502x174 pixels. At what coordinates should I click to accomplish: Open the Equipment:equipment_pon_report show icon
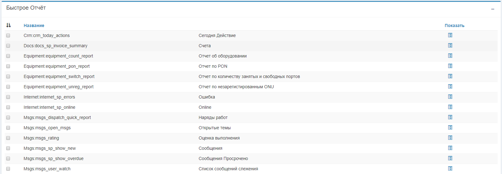450,66
